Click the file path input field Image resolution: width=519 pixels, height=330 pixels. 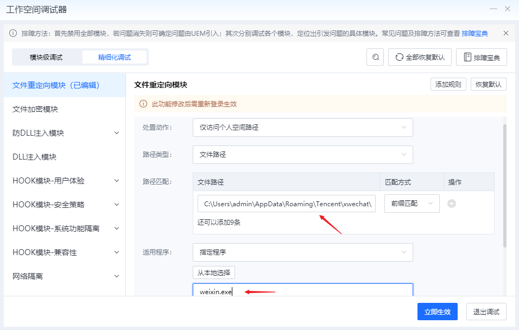coord(286,204)
